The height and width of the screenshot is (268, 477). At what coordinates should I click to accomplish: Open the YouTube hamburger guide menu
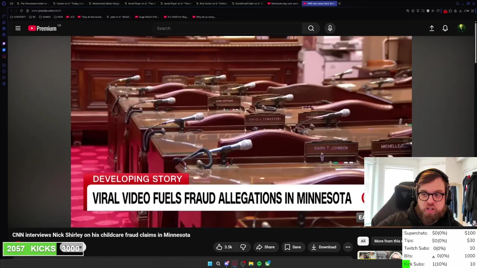point(18,28)
